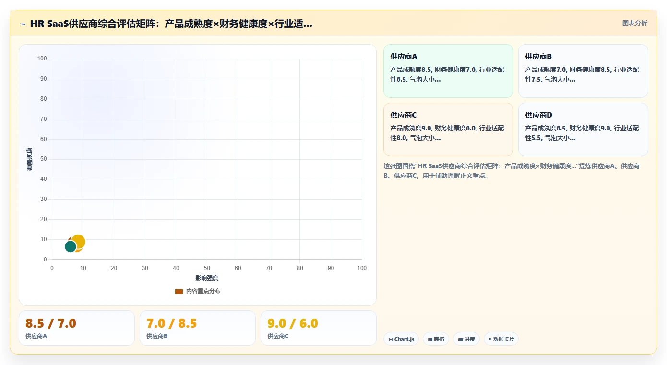Click the 表格 tag
This screenshot has height=365, width=667.
pos(436,339)
